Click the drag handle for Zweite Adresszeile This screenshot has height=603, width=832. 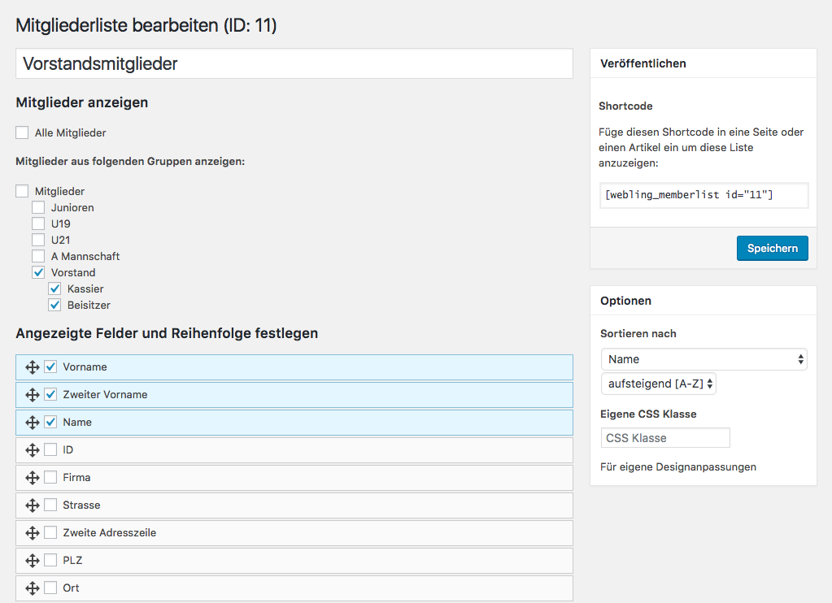pos(33,533)
